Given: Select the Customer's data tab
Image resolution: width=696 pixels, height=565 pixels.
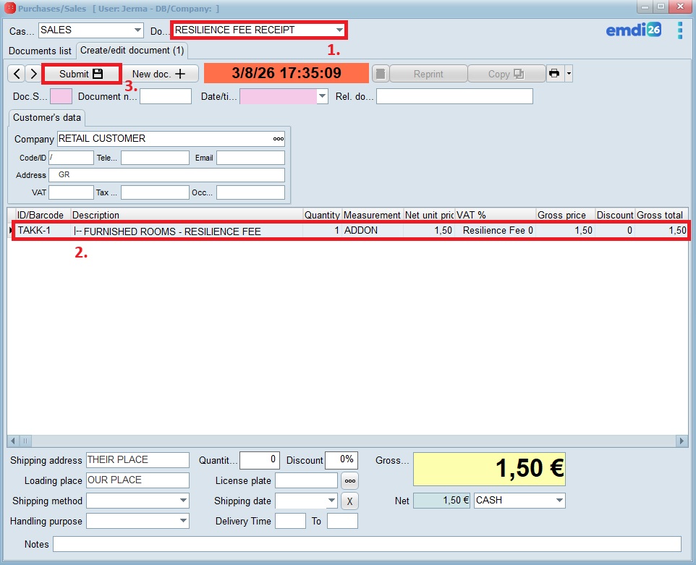Looking at the screenshot, I should point(46,118).
